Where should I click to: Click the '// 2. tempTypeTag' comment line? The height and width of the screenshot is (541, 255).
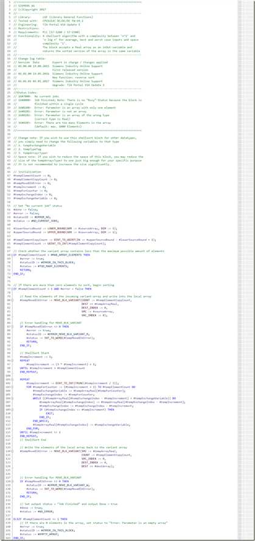tap(27, 149)
